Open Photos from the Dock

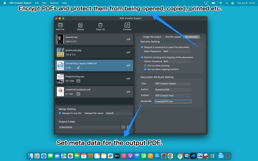(x=70, y=156)
